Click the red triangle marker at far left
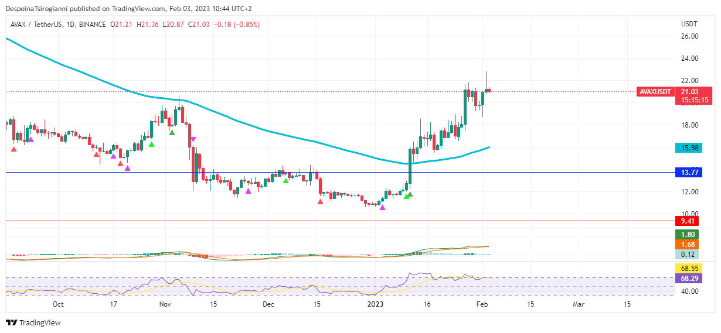Viewport: 721px width, 333px height. coord(14,149)
